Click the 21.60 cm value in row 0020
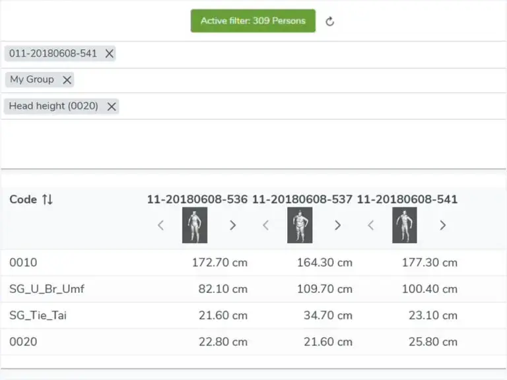Viewport: 507px width, 380px height. click(x=328, y=342)
